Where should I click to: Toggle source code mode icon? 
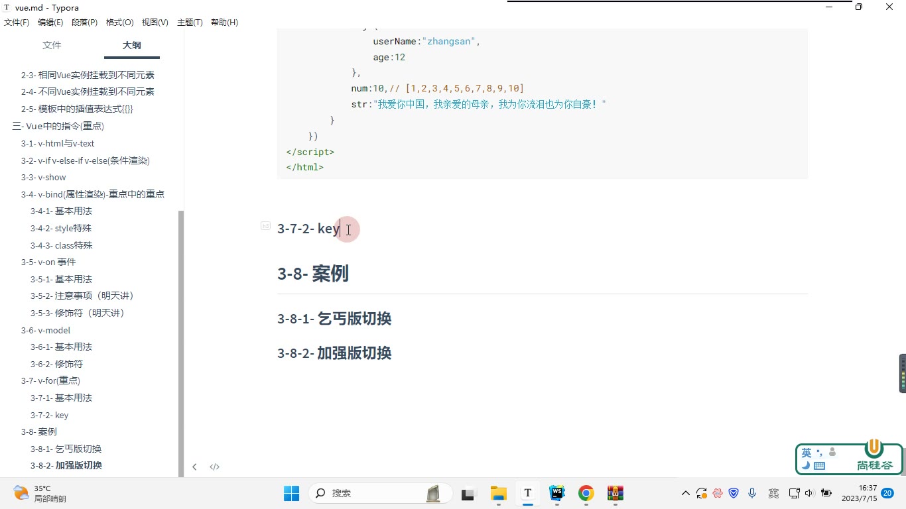coord(214,467)
